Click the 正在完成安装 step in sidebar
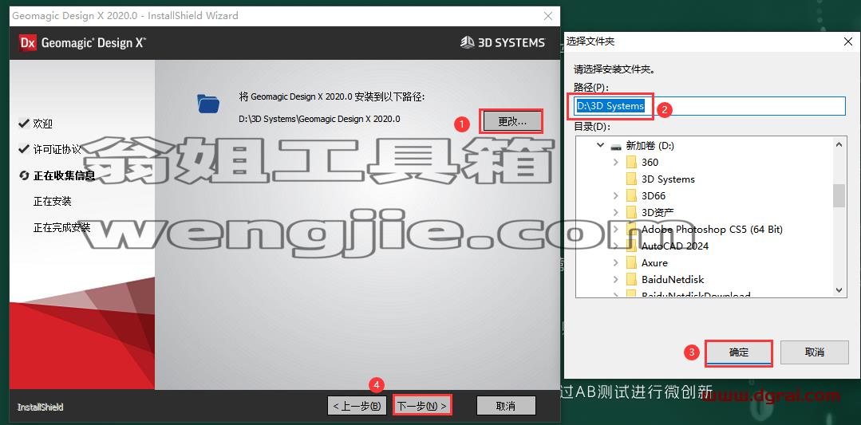Viewport: 861px width, 425px height. click(x=61, y=227)
